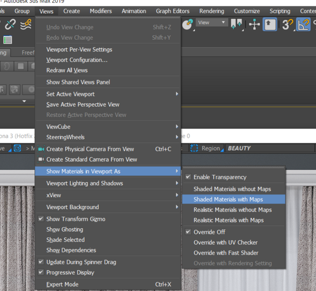Choose Show Shared Views Panel

[x=108, y=82]
